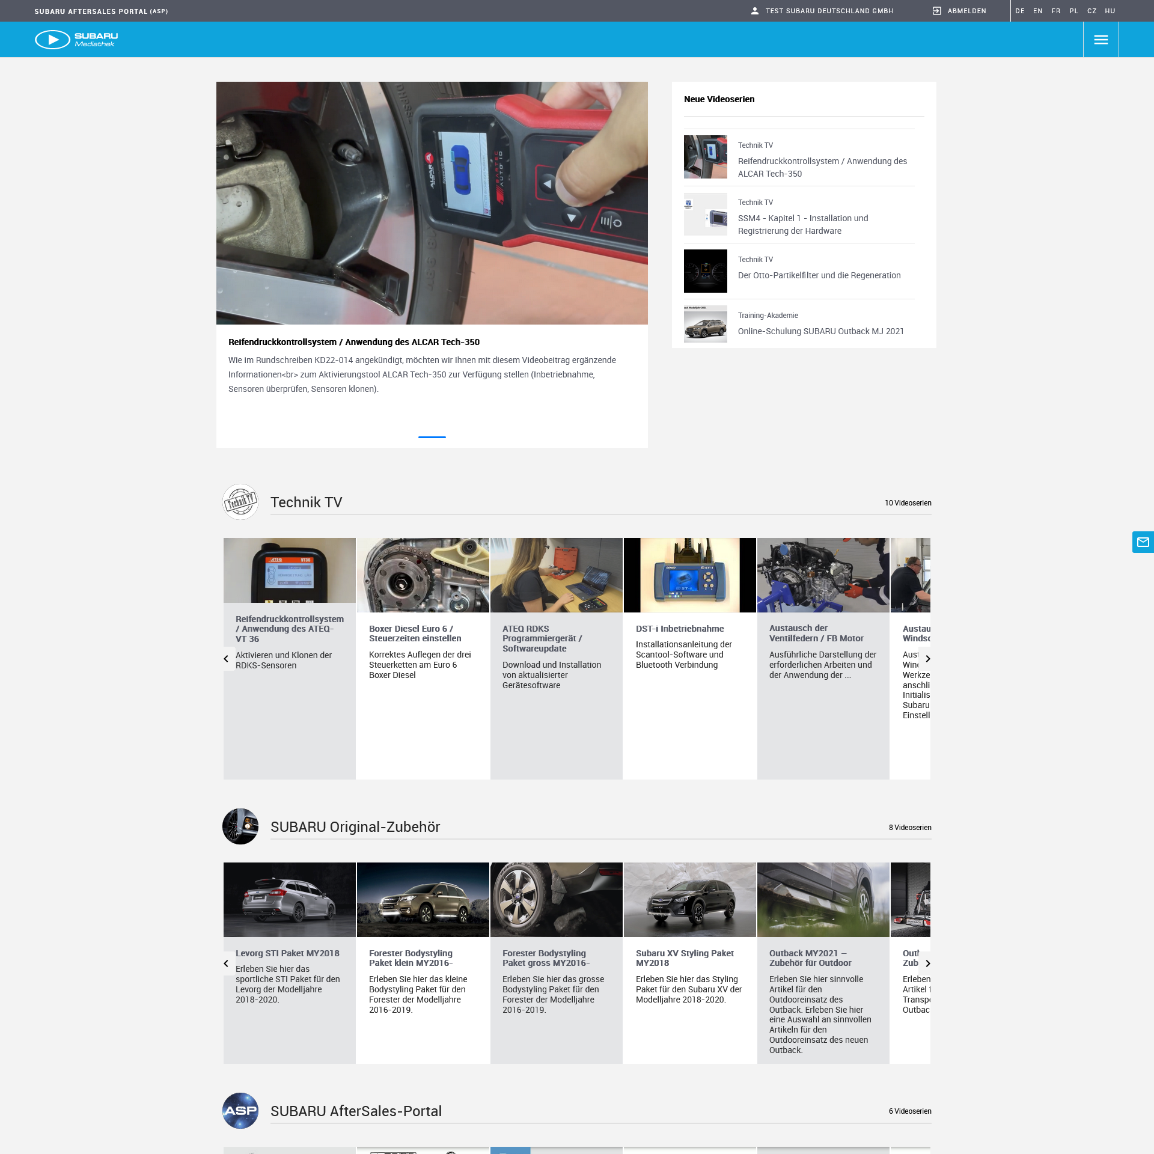This screenshot has width=1154, height=1154.
Task: Click the ASP round logo icon
Action: pyautogui.click(x=240, y=1110)
